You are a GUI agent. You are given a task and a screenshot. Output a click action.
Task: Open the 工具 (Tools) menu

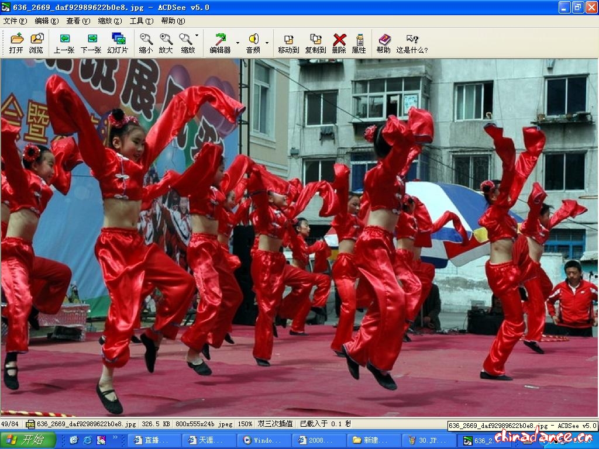coord(141,20)
